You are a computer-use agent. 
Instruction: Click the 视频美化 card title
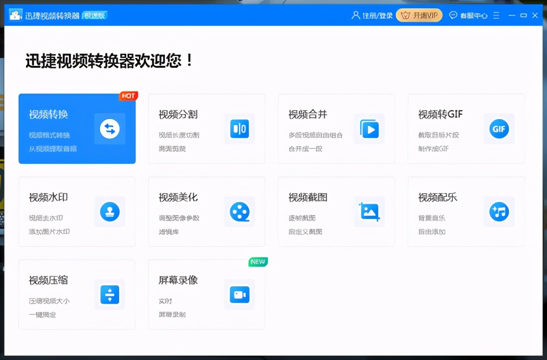coord(178,197)
